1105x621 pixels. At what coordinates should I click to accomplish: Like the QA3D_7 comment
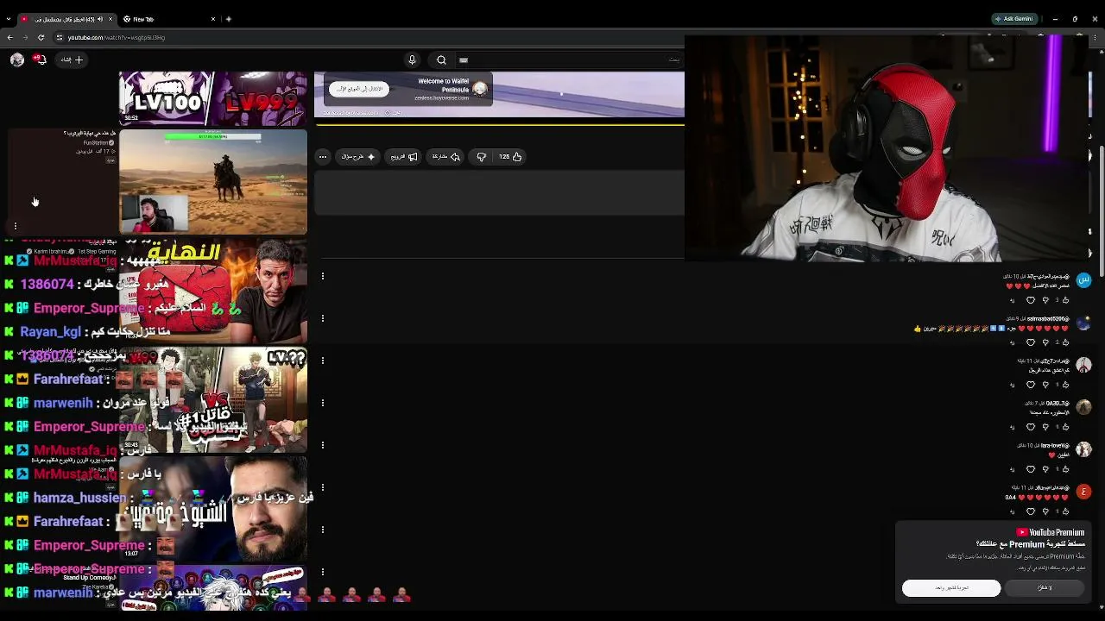[x=1064, y=427]
